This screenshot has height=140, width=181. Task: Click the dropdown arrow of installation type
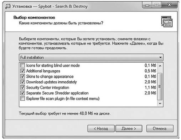click(160, 58)
